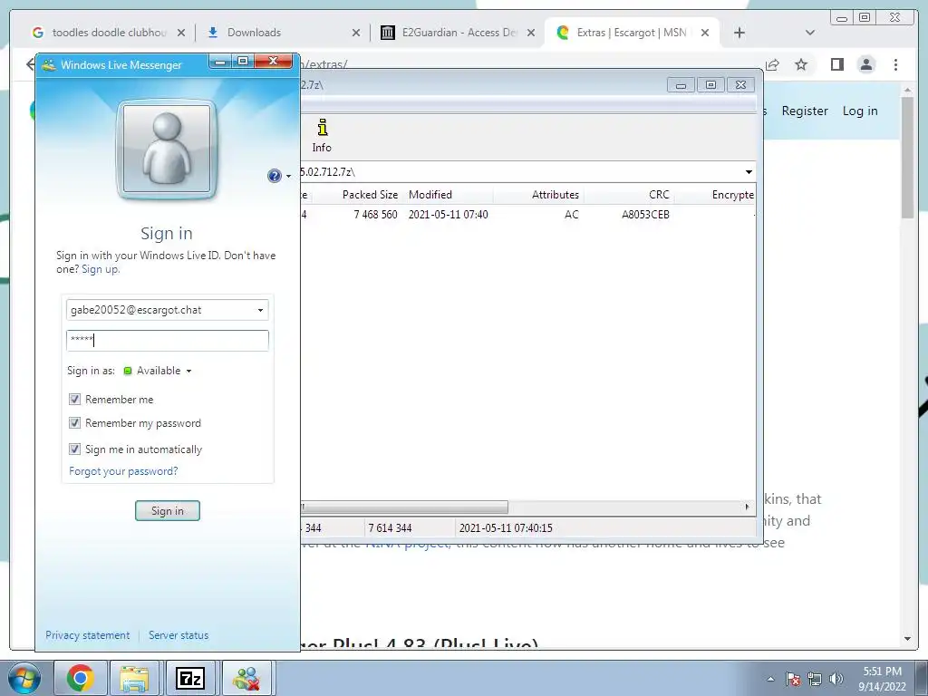Click the Messenger help question mark icon

point(274,176)
